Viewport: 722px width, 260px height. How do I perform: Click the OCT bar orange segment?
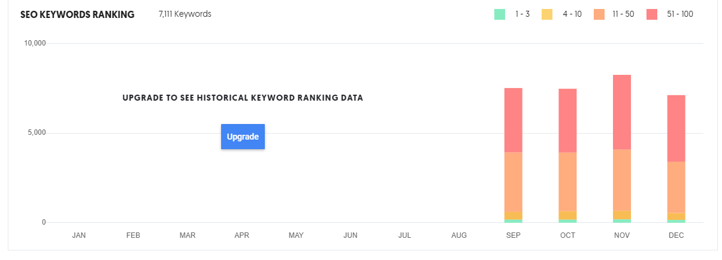567,182
